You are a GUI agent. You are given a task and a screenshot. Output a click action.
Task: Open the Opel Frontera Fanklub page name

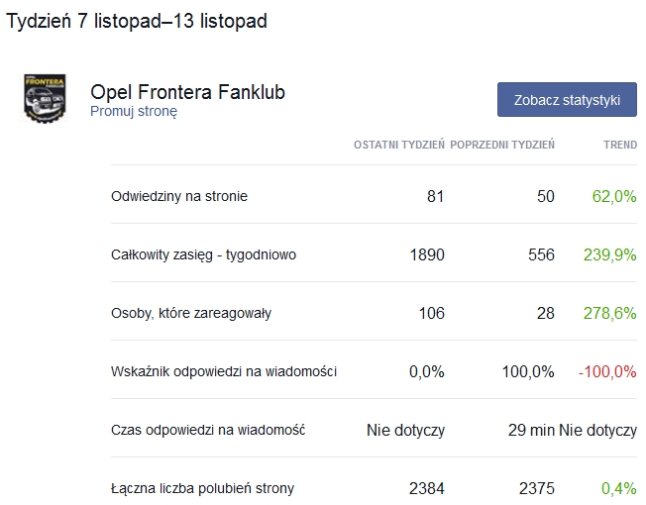(187, 92)
